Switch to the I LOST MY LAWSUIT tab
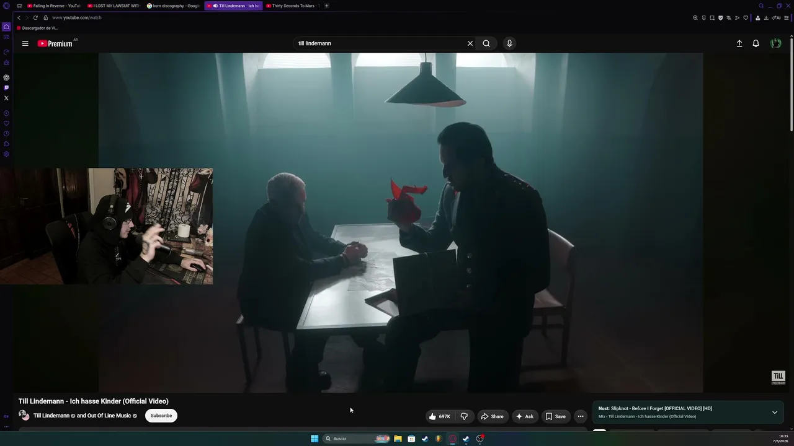The image size is (794, 446). pos(114,6)
